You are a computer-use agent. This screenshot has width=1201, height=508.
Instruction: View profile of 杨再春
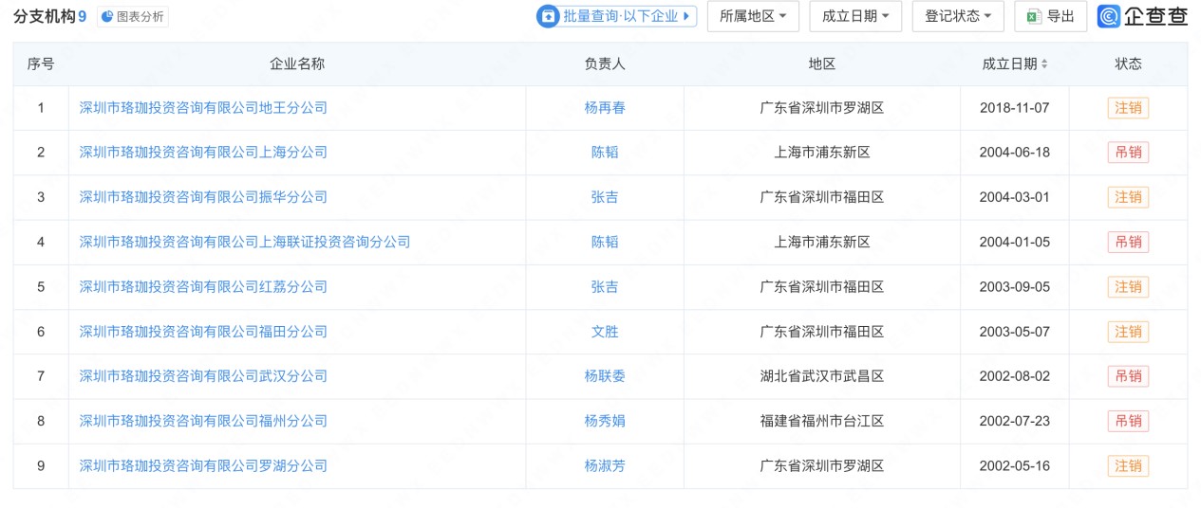tap(605, 108)
